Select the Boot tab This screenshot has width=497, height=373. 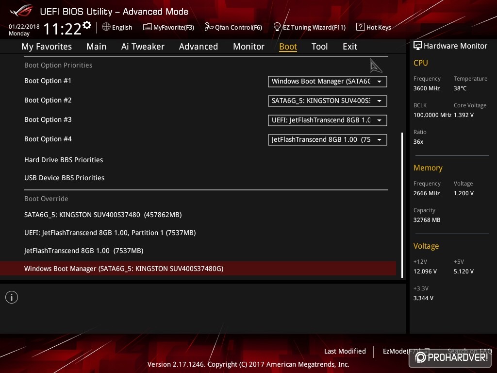[288, 47]
